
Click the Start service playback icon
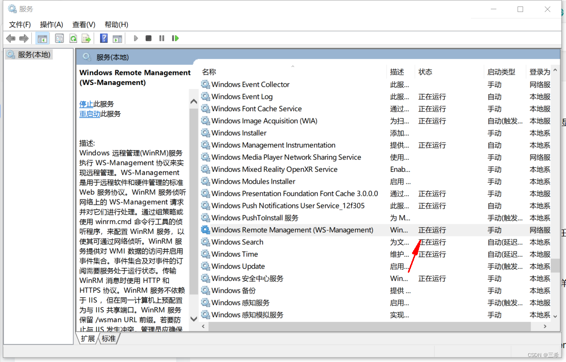[136, 38]
